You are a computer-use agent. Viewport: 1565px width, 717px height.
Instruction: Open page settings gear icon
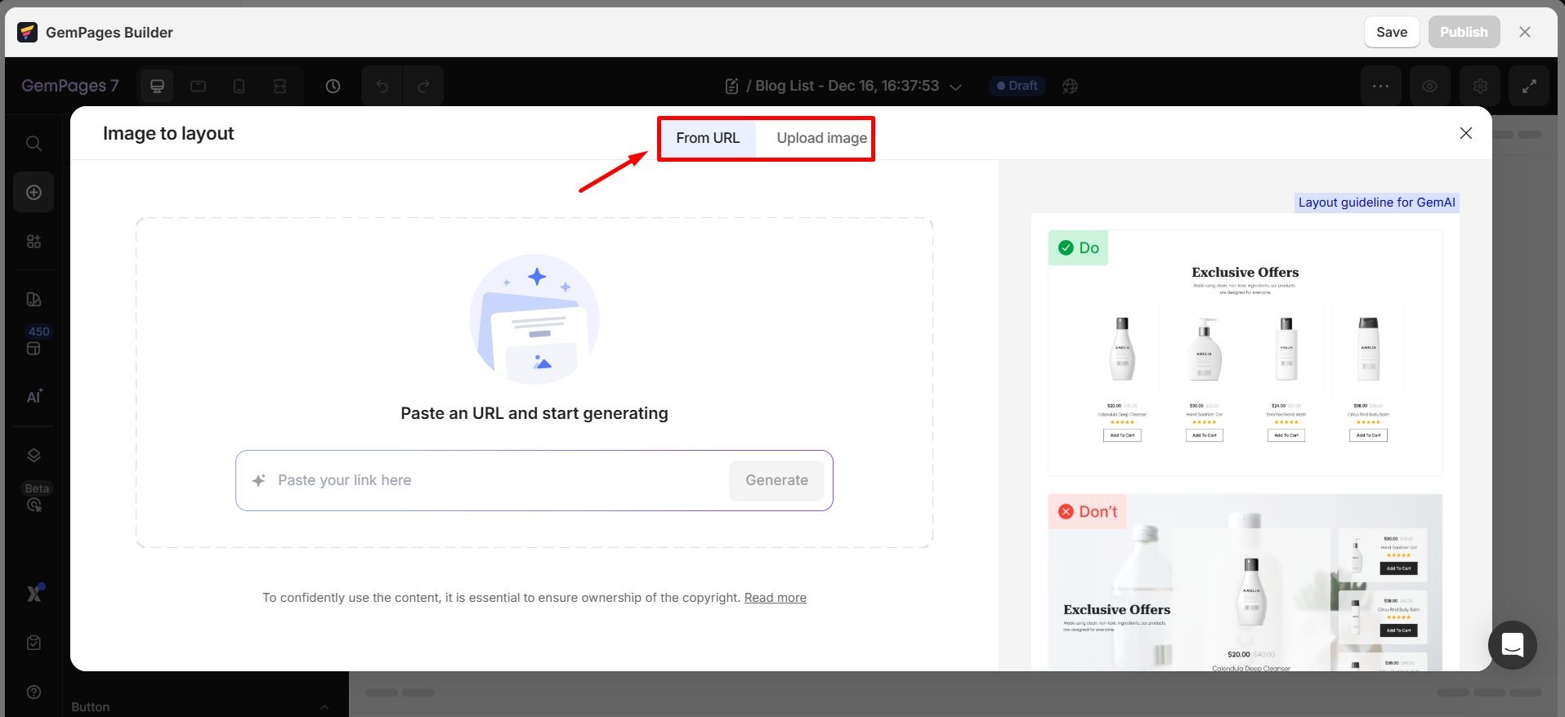click(1480, 86)
